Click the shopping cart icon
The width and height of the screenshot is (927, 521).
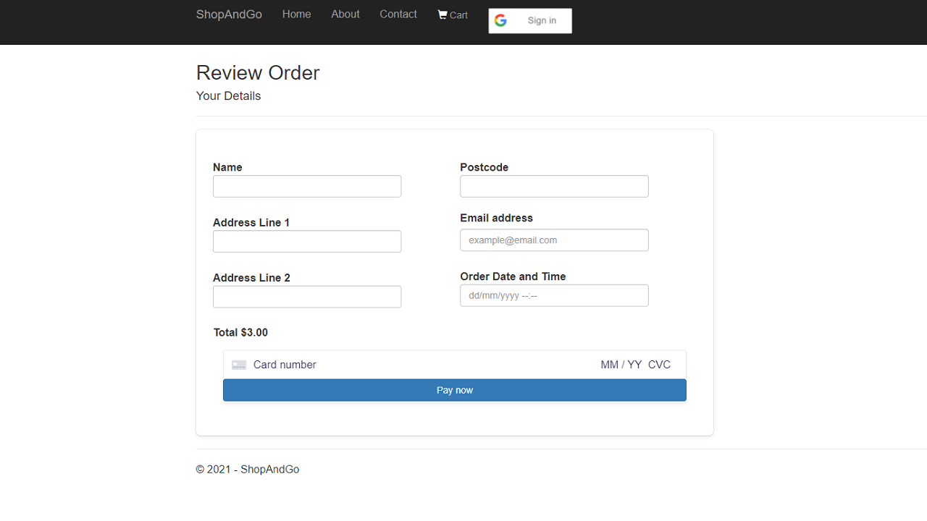[442, 14]
